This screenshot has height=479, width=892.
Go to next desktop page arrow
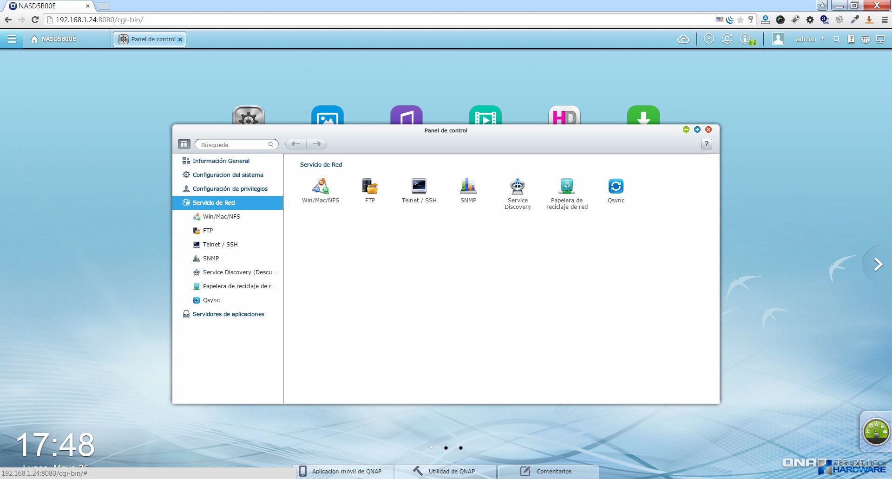click(878, 265)
